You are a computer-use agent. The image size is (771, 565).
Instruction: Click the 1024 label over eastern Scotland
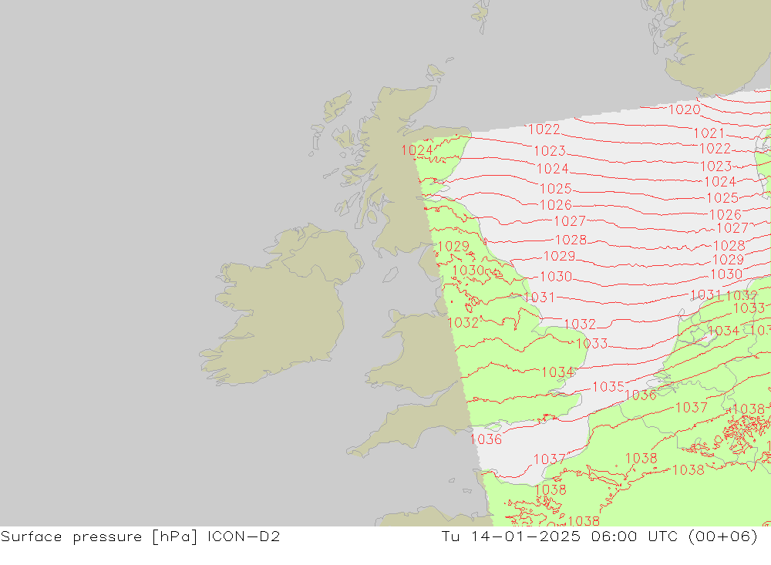pos(416,150)
